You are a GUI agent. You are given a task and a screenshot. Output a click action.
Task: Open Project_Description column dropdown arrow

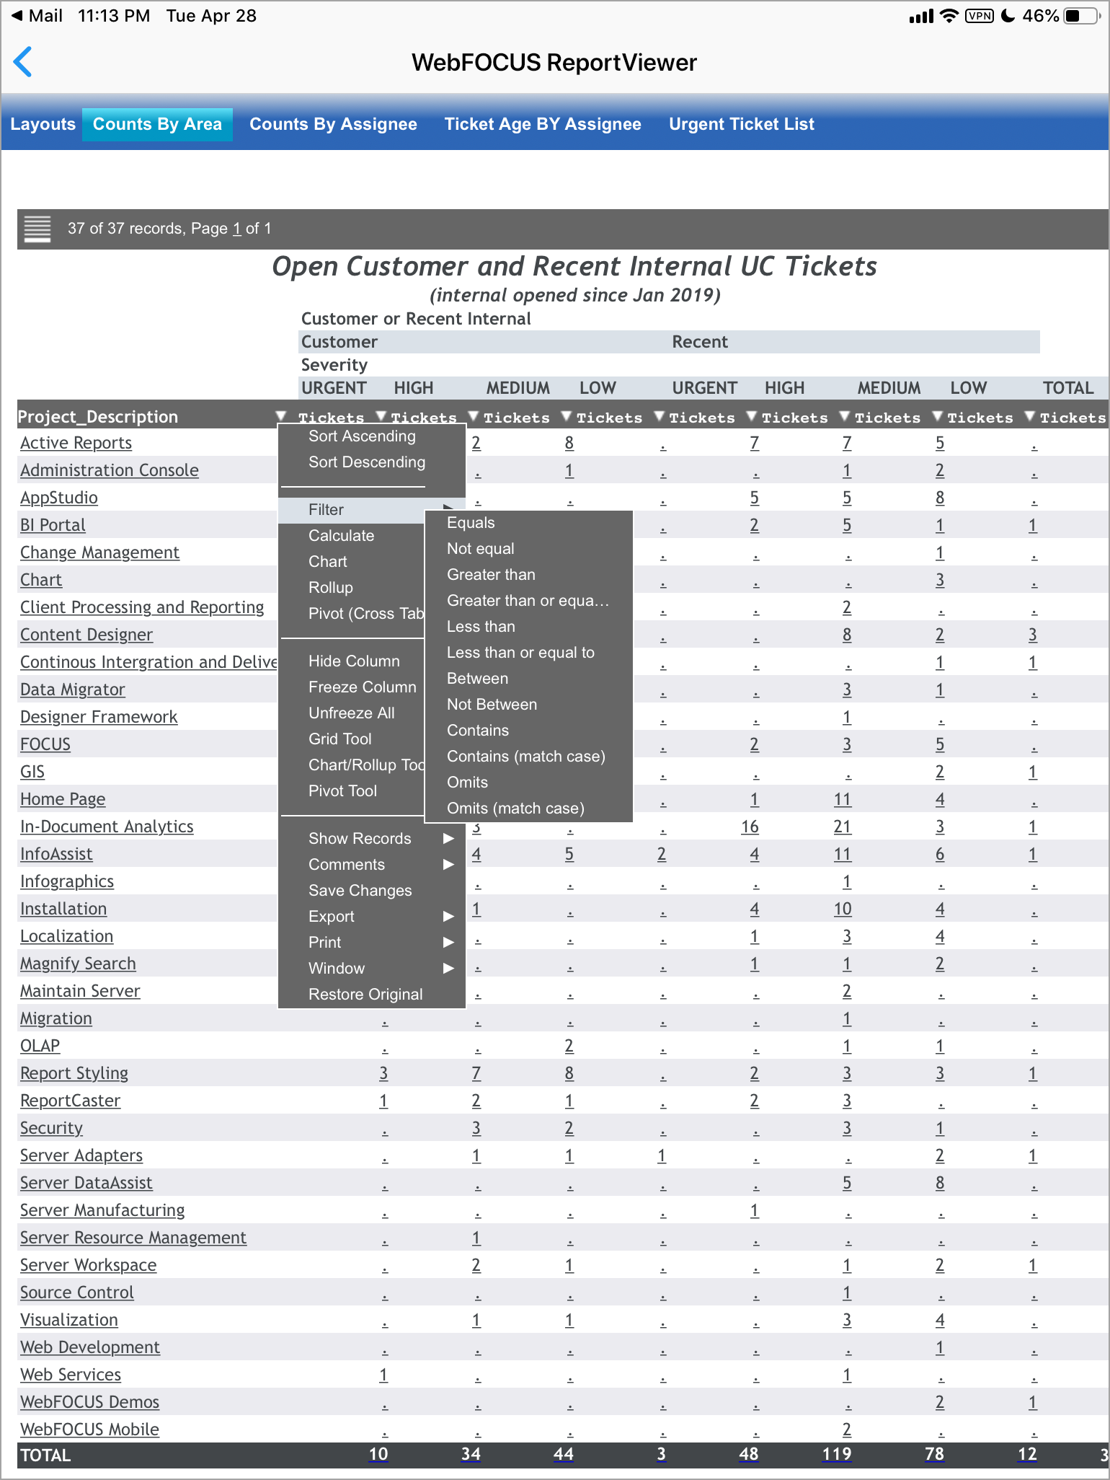click(x=281, y=416)
